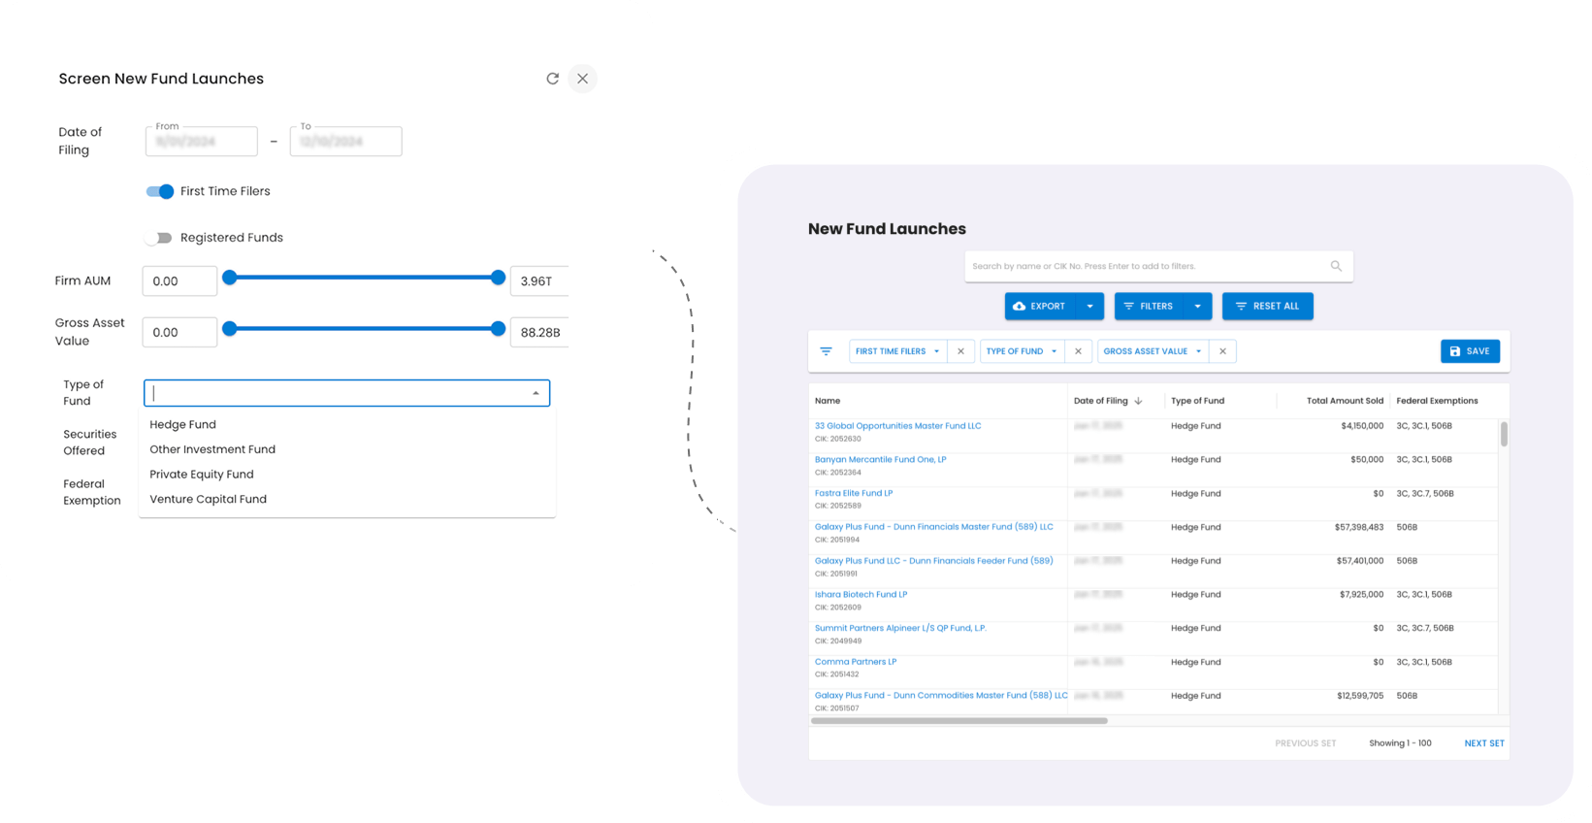Select Hedge Fund from the dropdown list
Image resolution: width=1592 pixels, height=823 pixels.
[x=183, y=425]
